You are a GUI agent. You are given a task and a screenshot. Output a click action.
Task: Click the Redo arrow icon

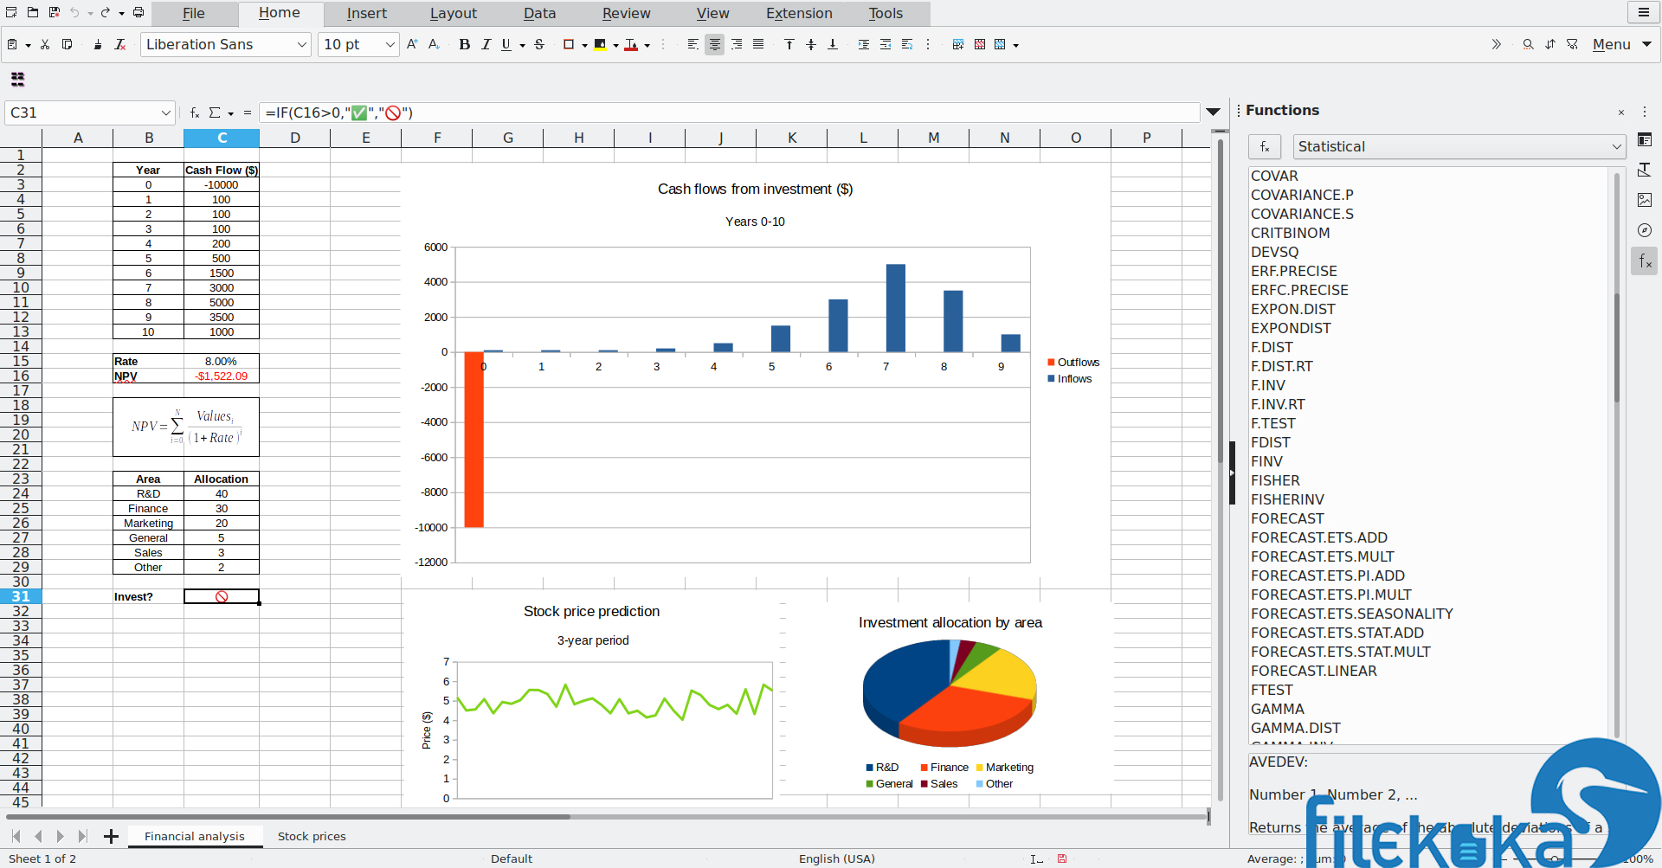coord(105,13)
